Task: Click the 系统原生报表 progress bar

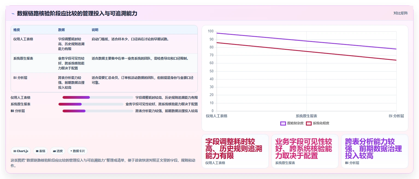Action: point(91,104)
